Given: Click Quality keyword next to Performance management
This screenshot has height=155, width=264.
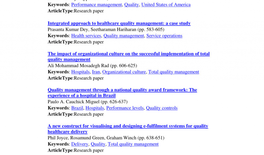Looking at the screenshot, I should point(131,5).
